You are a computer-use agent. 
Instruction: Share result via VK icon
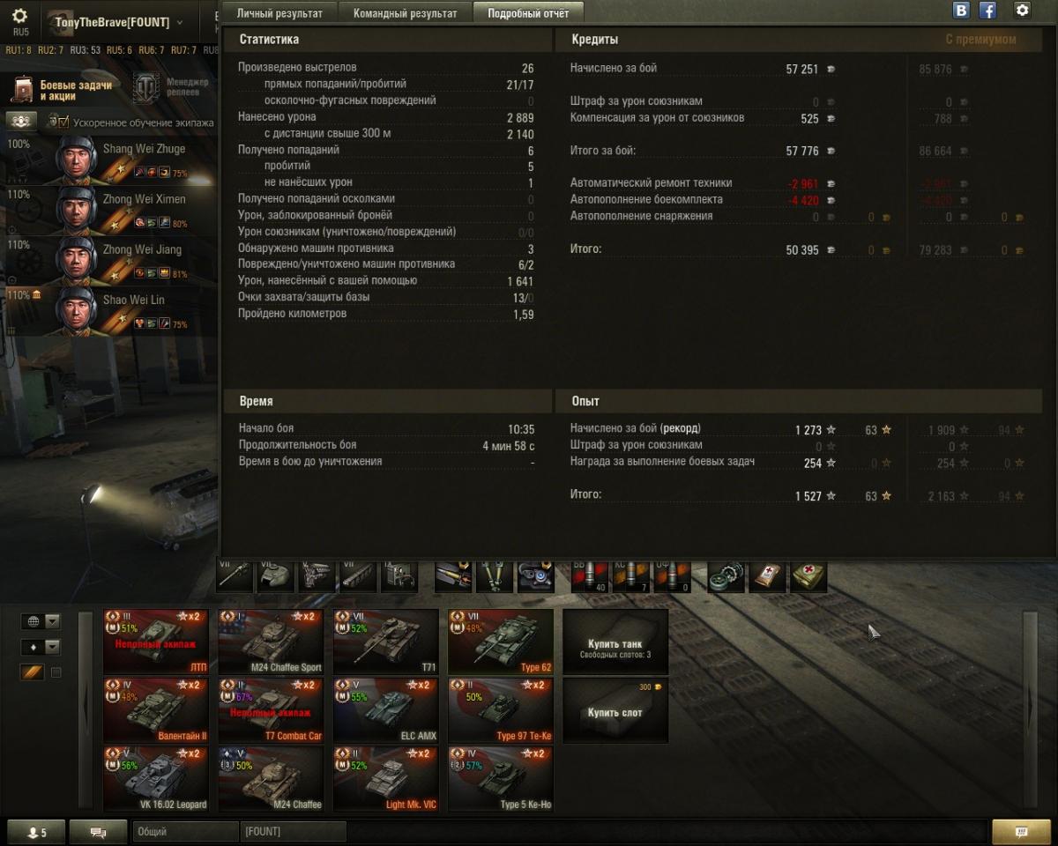point(962,11)
